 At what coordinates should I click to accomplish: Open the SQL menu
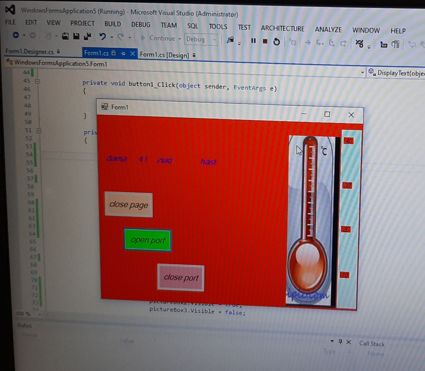tap(193, 26)
